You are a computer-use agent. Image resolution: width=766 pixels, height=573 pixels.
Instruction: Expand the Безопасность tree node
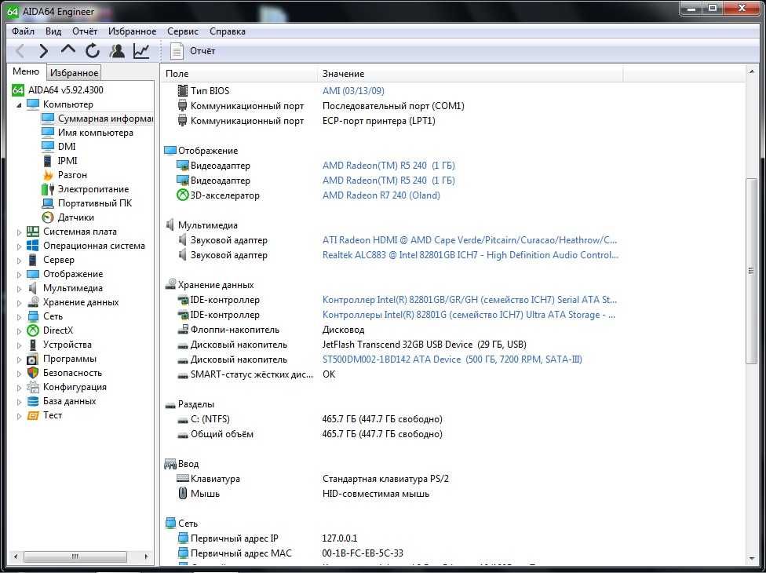(19, 374)
